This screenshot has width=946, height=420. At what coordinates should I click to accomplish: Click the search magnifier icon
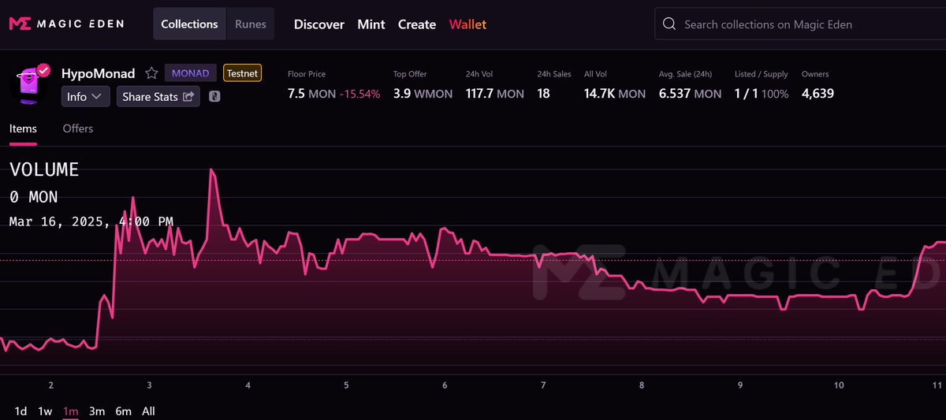pyautogui.click(x=669, y=24)
